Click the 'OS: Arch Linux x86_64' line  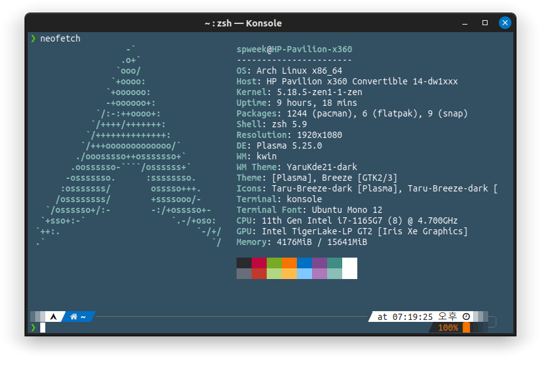(x=289, y=71)
